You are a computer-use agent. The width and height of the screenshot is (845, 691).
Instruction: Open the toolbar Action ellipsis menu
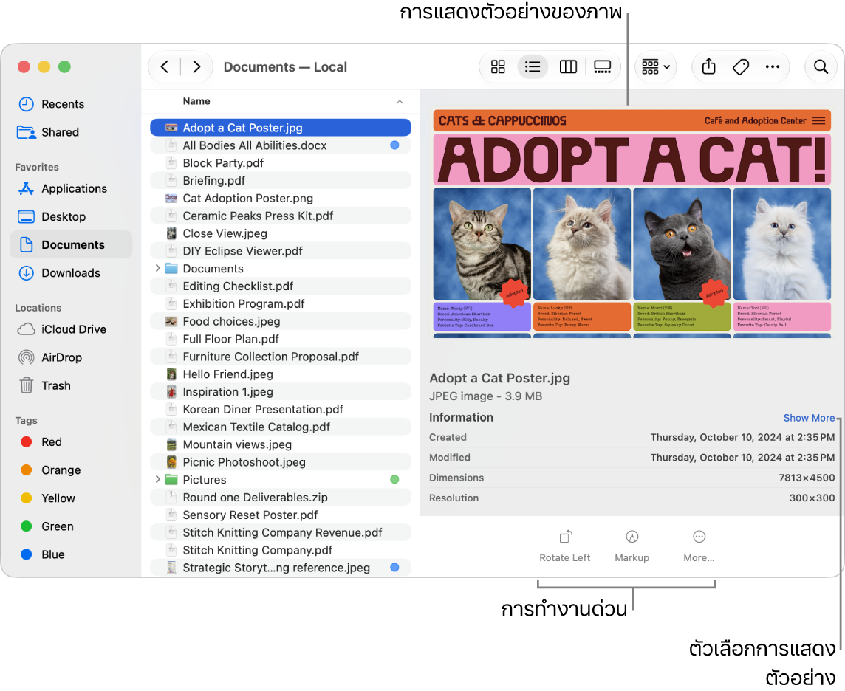(773, 66)
